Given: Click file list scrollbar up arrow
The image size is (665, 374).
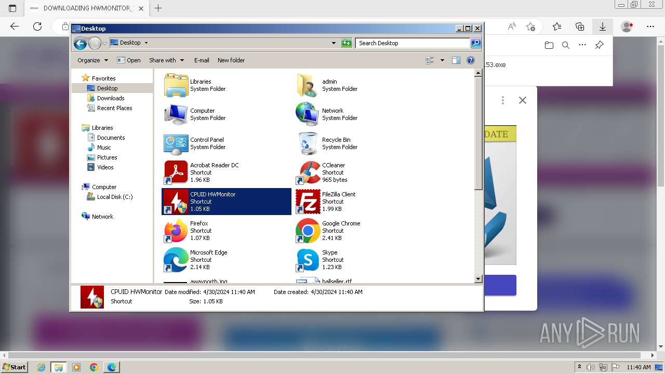Looking at the screenshot, I should [478, 73].
